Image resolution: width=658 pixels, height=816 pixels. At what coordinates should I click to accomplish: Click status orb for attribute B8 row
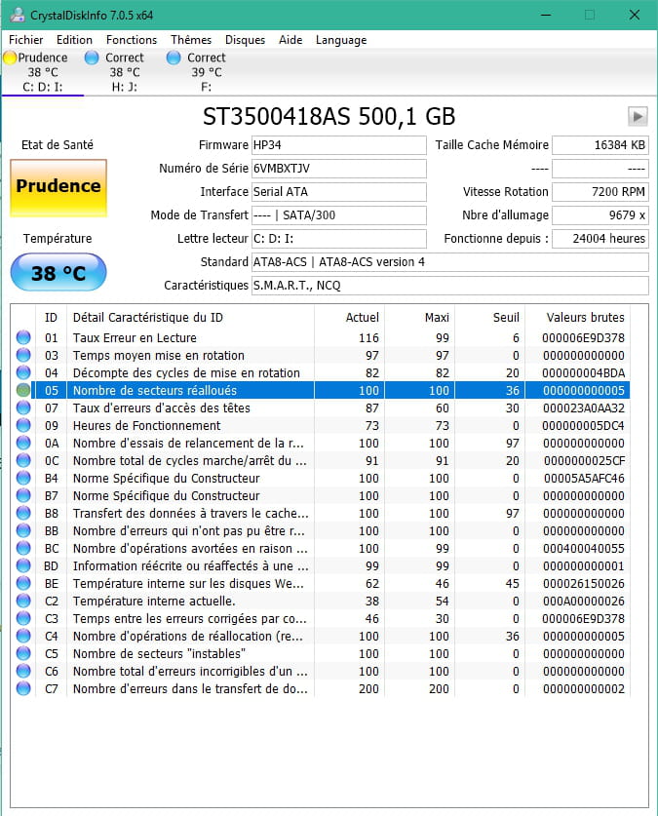point(23,513)
